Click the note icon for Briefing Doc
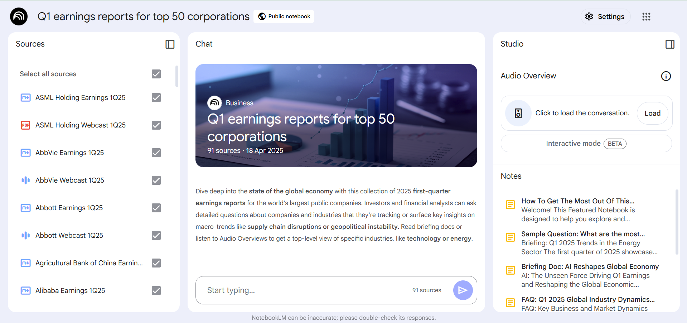 [x=510, y=270]
